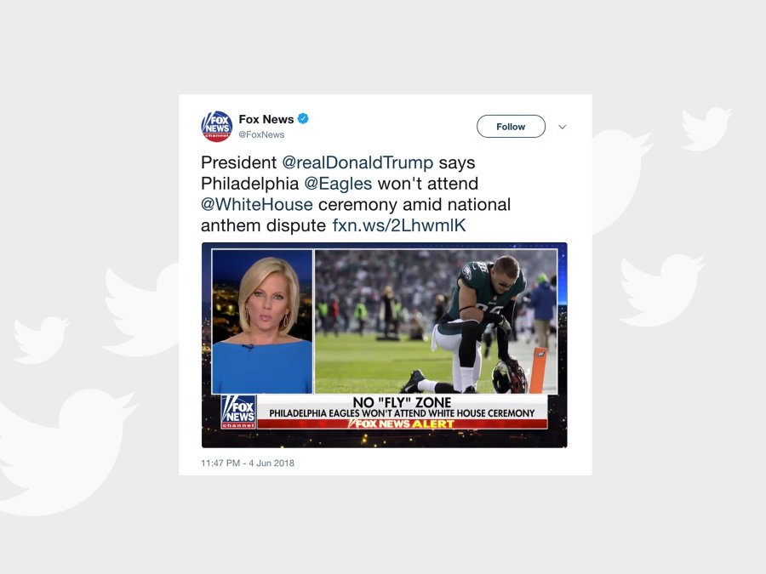Follow the fxn.ws/2LhwmIK article link
766x574 pixels.
[399, 225]
